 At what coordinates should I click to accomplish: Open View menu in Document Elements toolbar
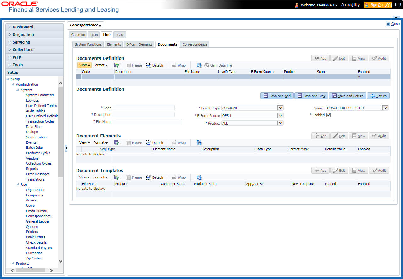[x=85, y=143]
